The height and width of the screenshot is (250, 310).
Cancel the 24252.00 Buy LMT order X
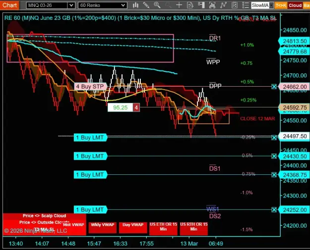[x=274, y=209]
